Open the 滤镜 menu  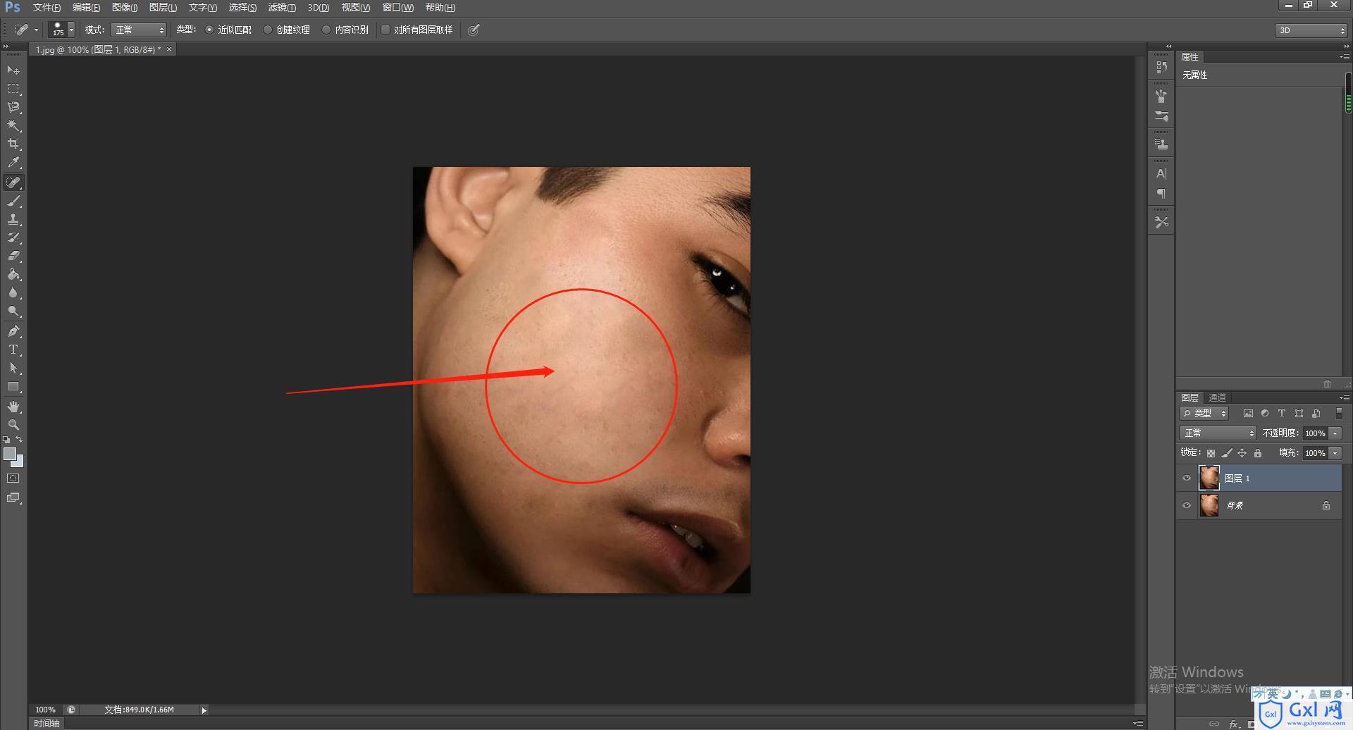282,7
